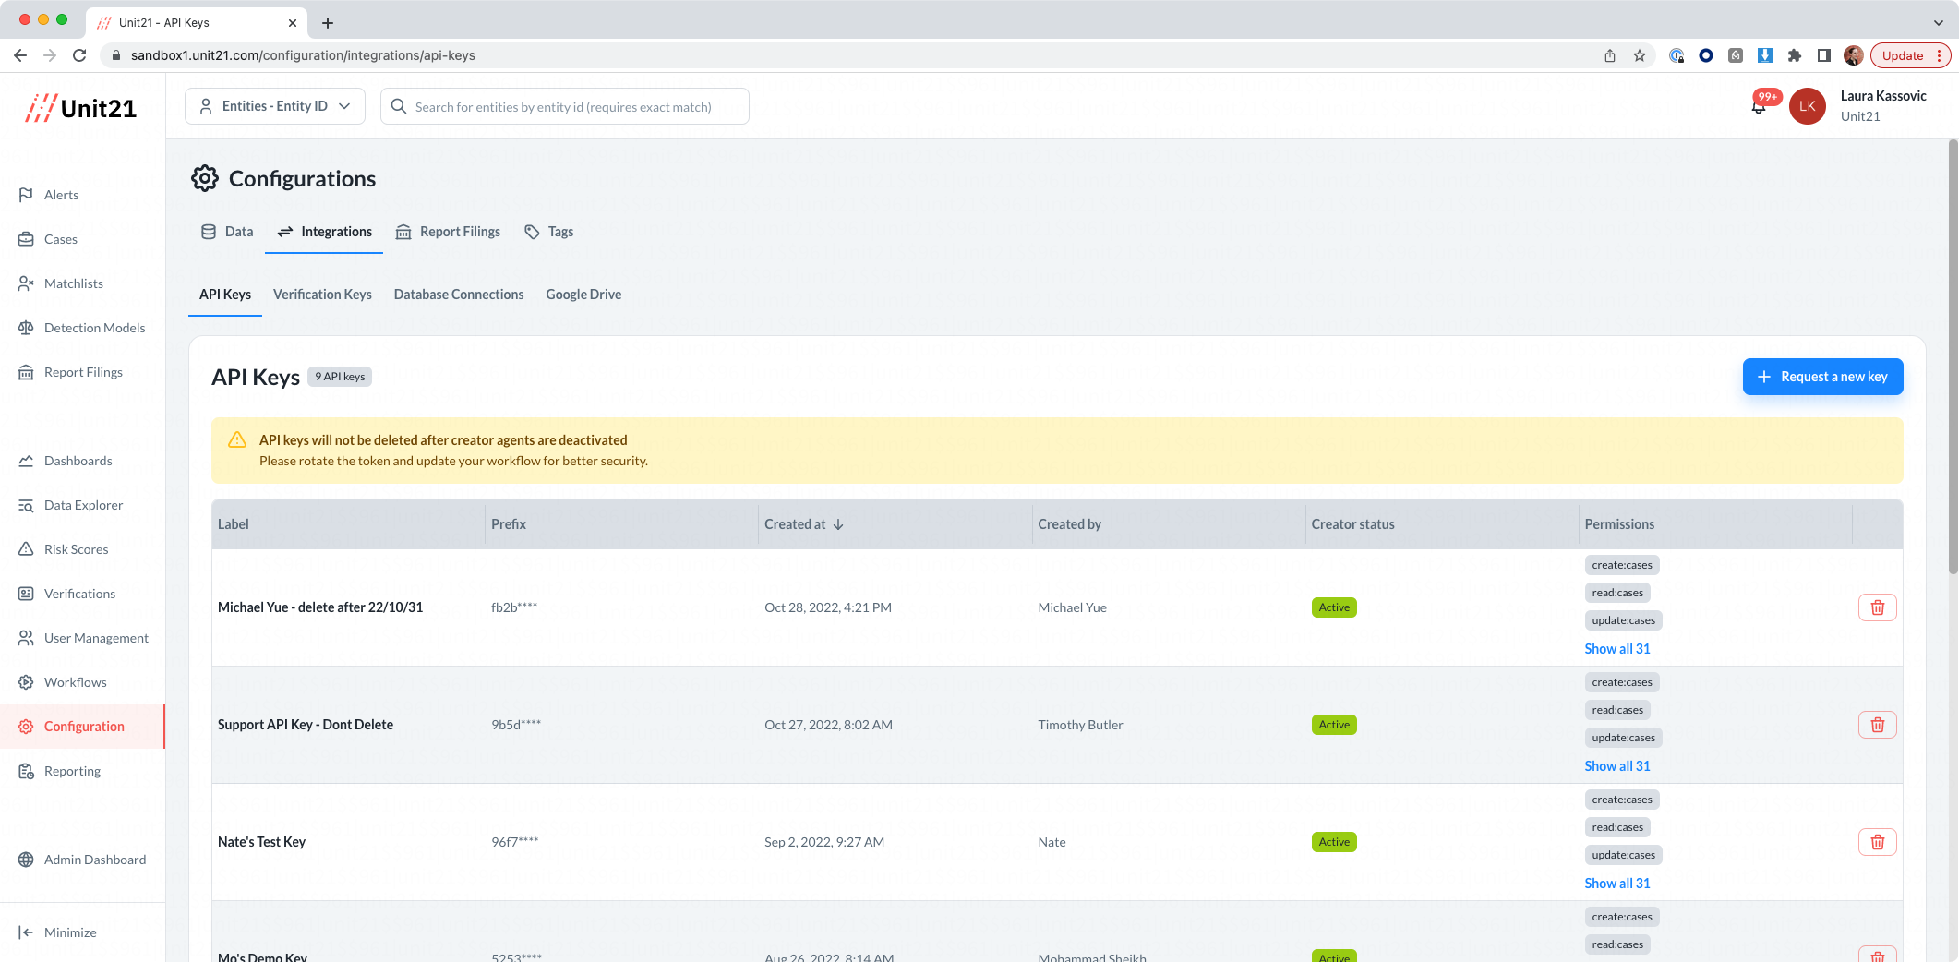
Task: Click the Active status for Timothy Butler
Action: [x=1333, y=725]
